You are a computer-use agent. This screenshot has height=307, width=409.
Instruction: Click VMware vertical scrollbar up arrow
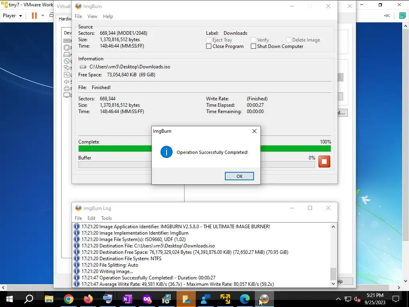(406, 26)
